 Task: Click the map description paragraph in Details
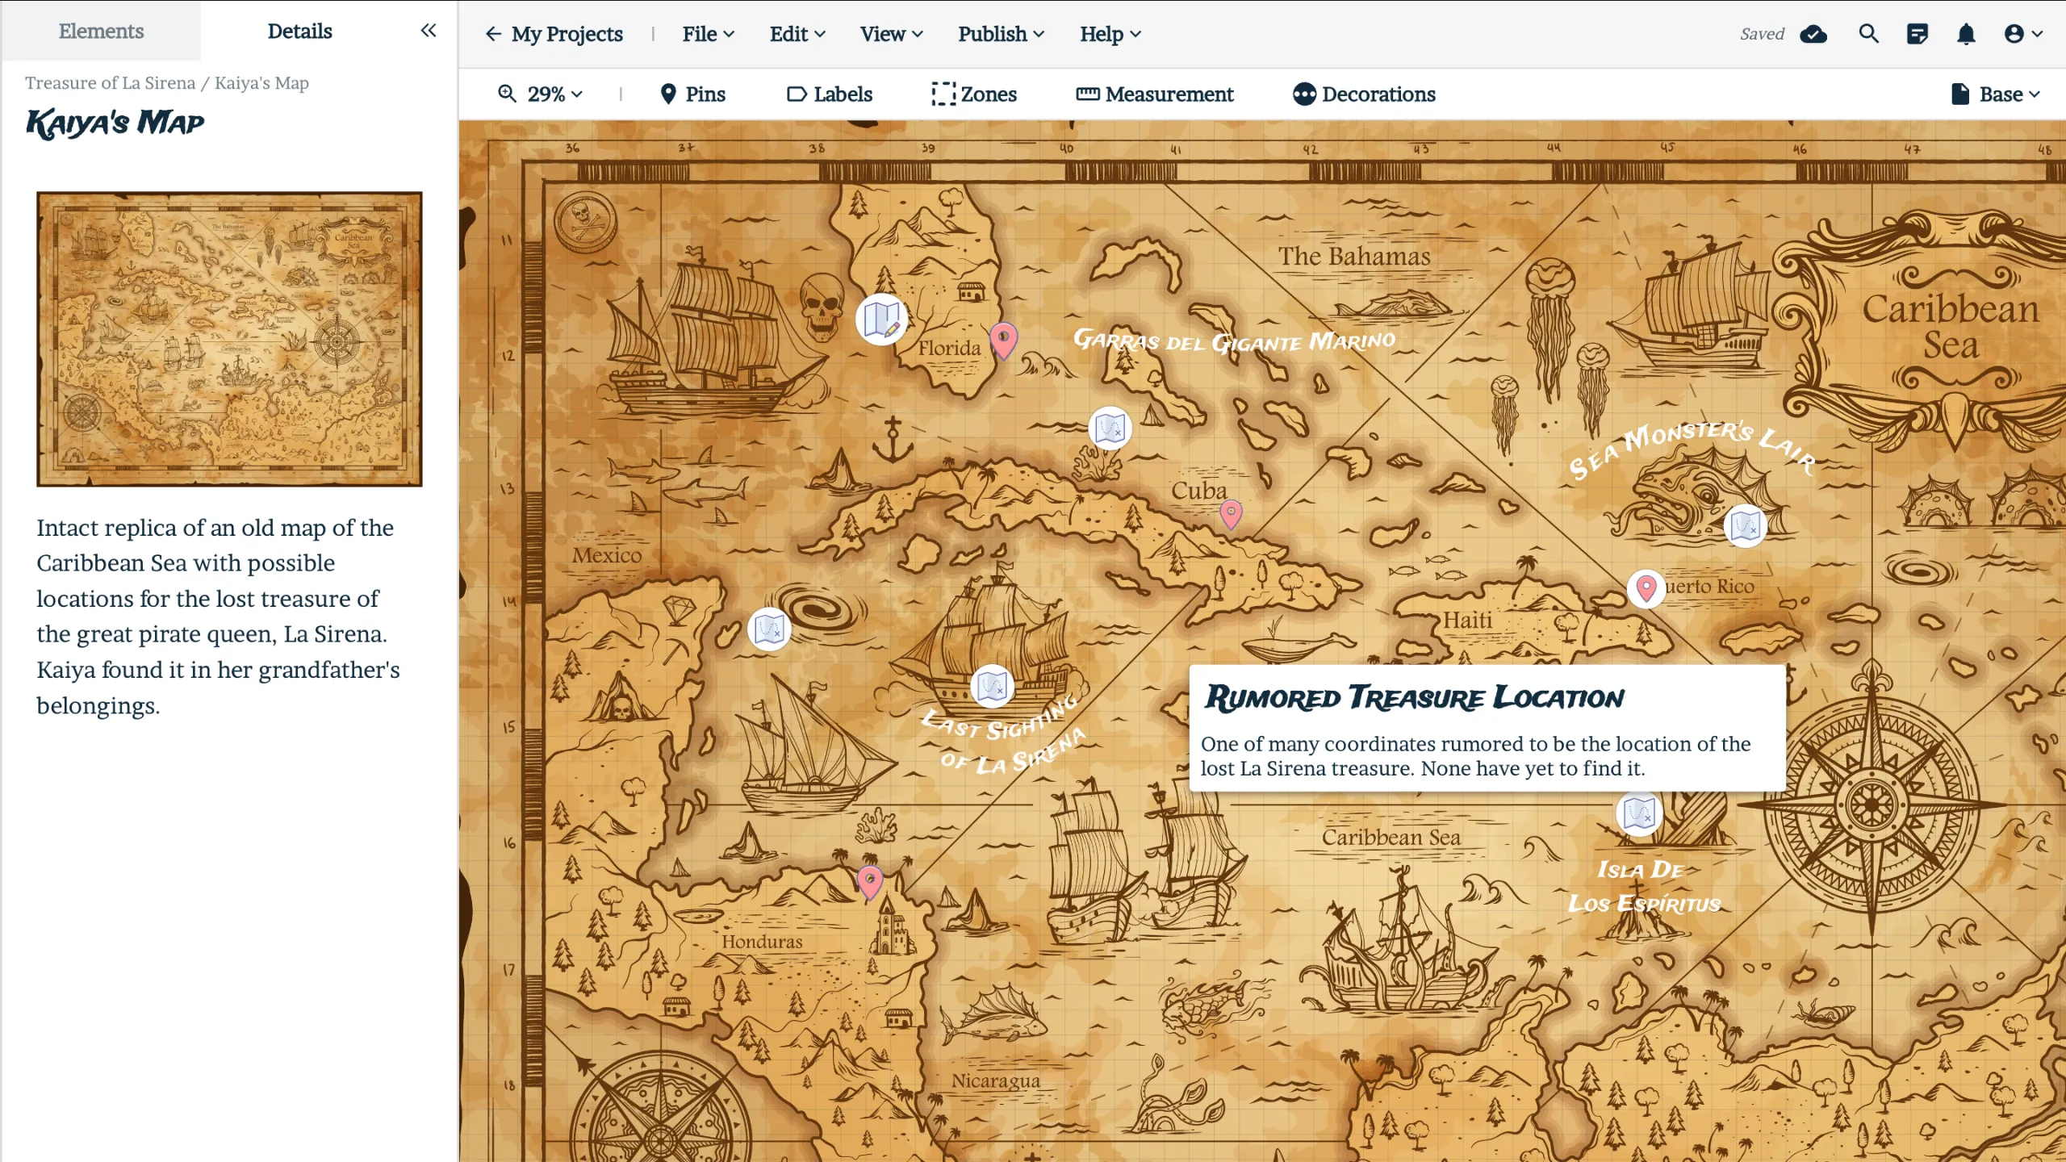[218, 617]
